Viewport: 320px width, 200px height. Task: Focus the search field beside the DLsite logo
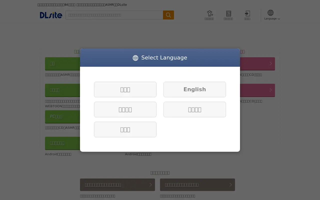114,15
